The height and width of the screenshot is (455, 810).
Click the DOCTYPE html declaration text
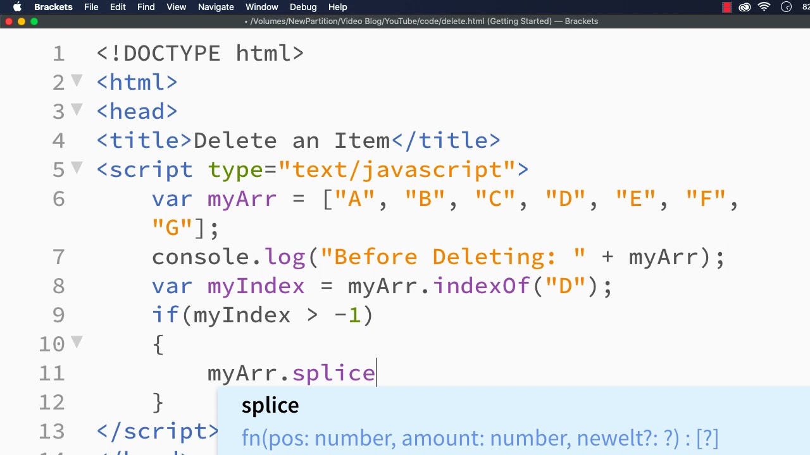coord(201,54)
